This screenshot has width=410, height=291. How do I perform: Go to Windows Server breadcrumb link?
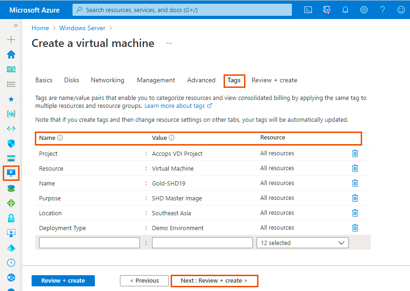(x=82, y=28)
